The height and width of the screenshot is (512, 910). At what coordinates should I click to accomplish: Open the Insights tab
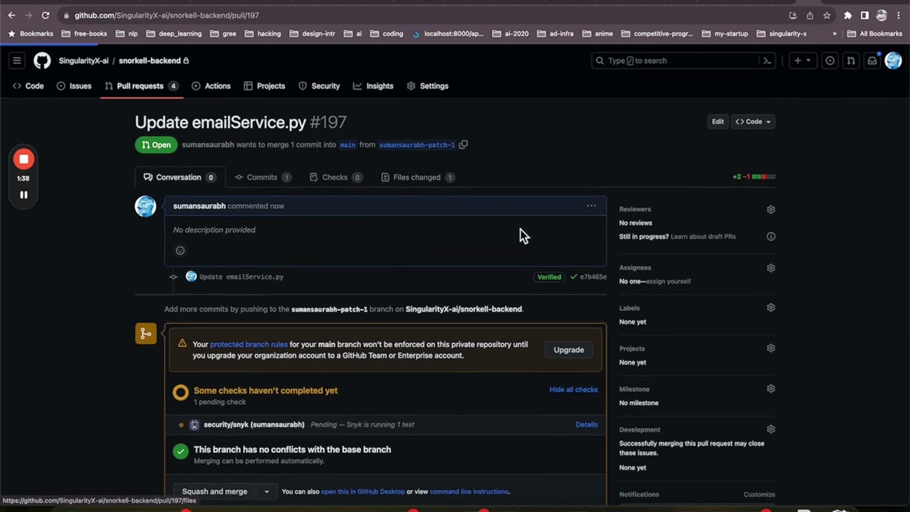point(373,86)
